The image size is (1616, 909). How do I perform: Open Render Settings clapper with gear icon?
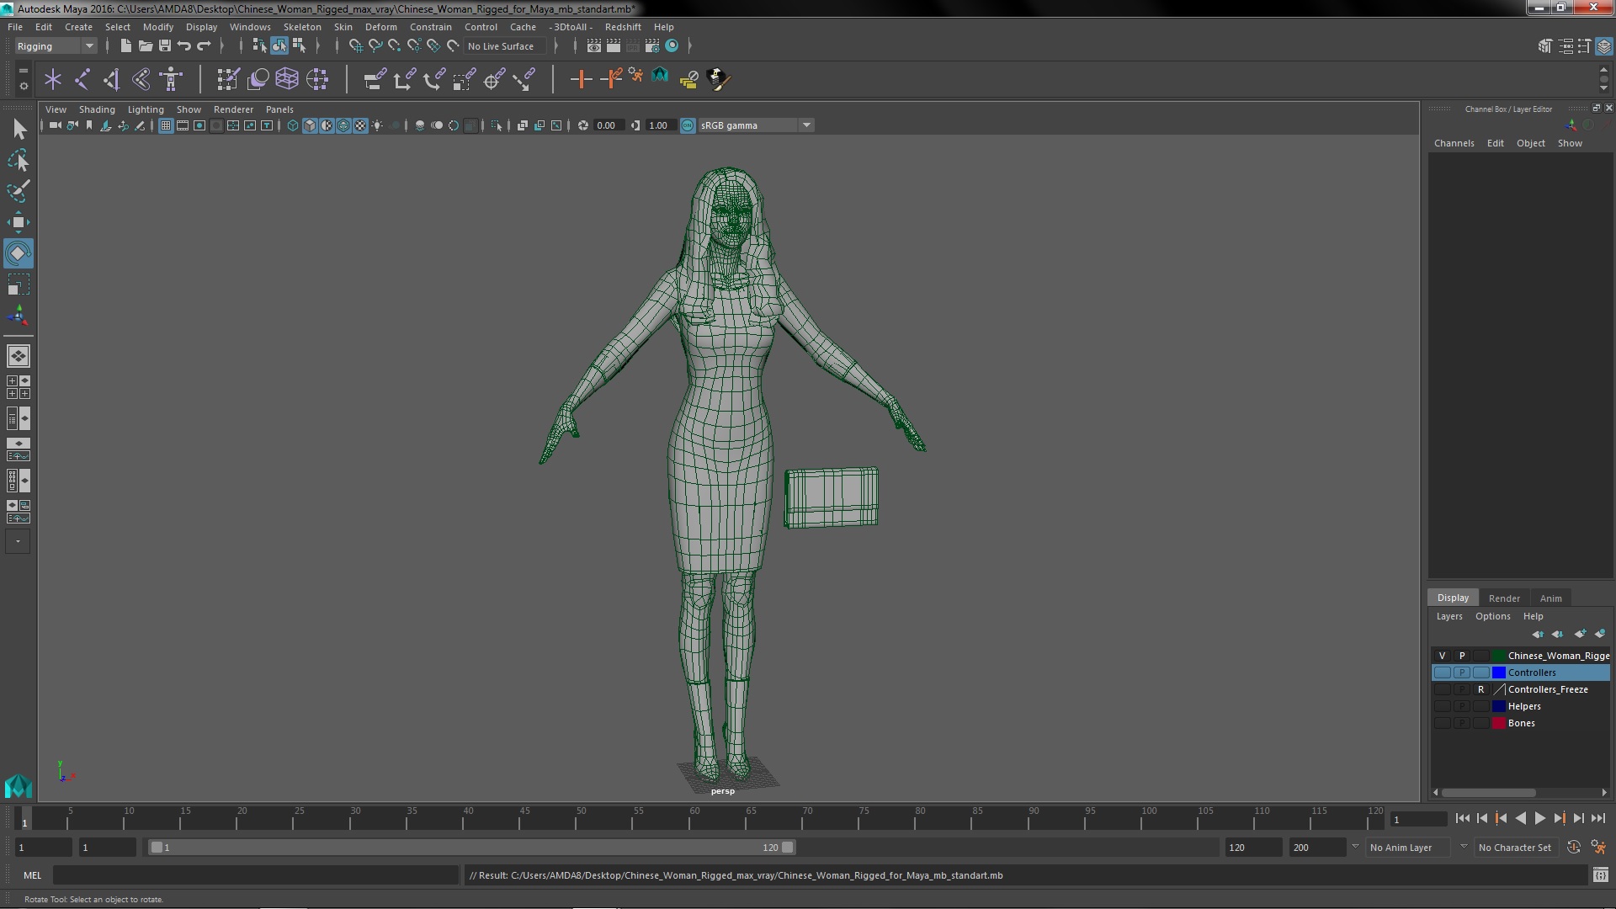click(652, 45)
